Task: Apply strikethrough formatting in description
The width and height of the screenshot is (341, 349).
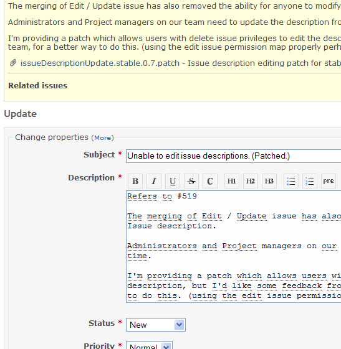Action: pyautogui.click(x=191, y=181)
